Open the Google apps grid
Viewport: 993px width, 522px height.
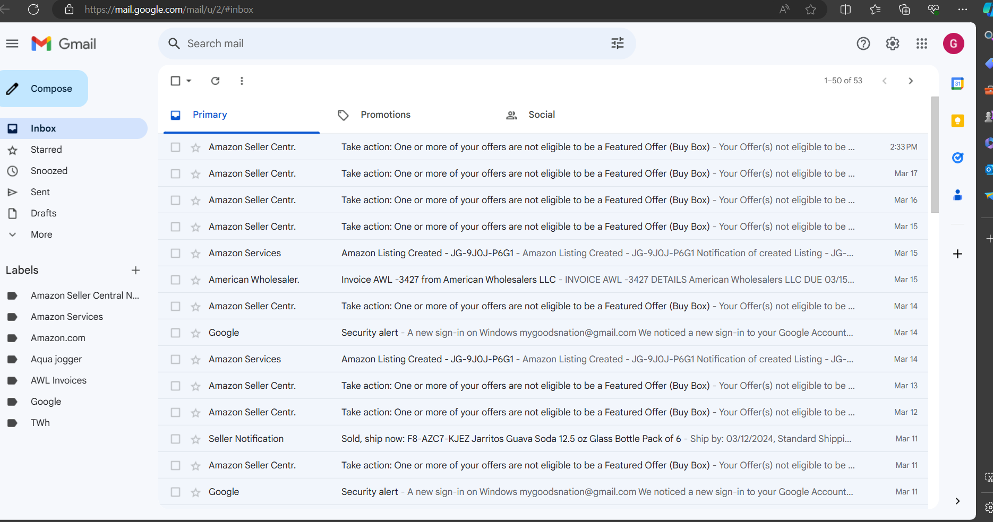tap(922, 43)
